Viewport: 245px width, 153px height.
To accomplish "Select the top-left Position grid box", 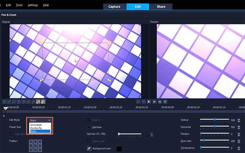I will 31,141.
